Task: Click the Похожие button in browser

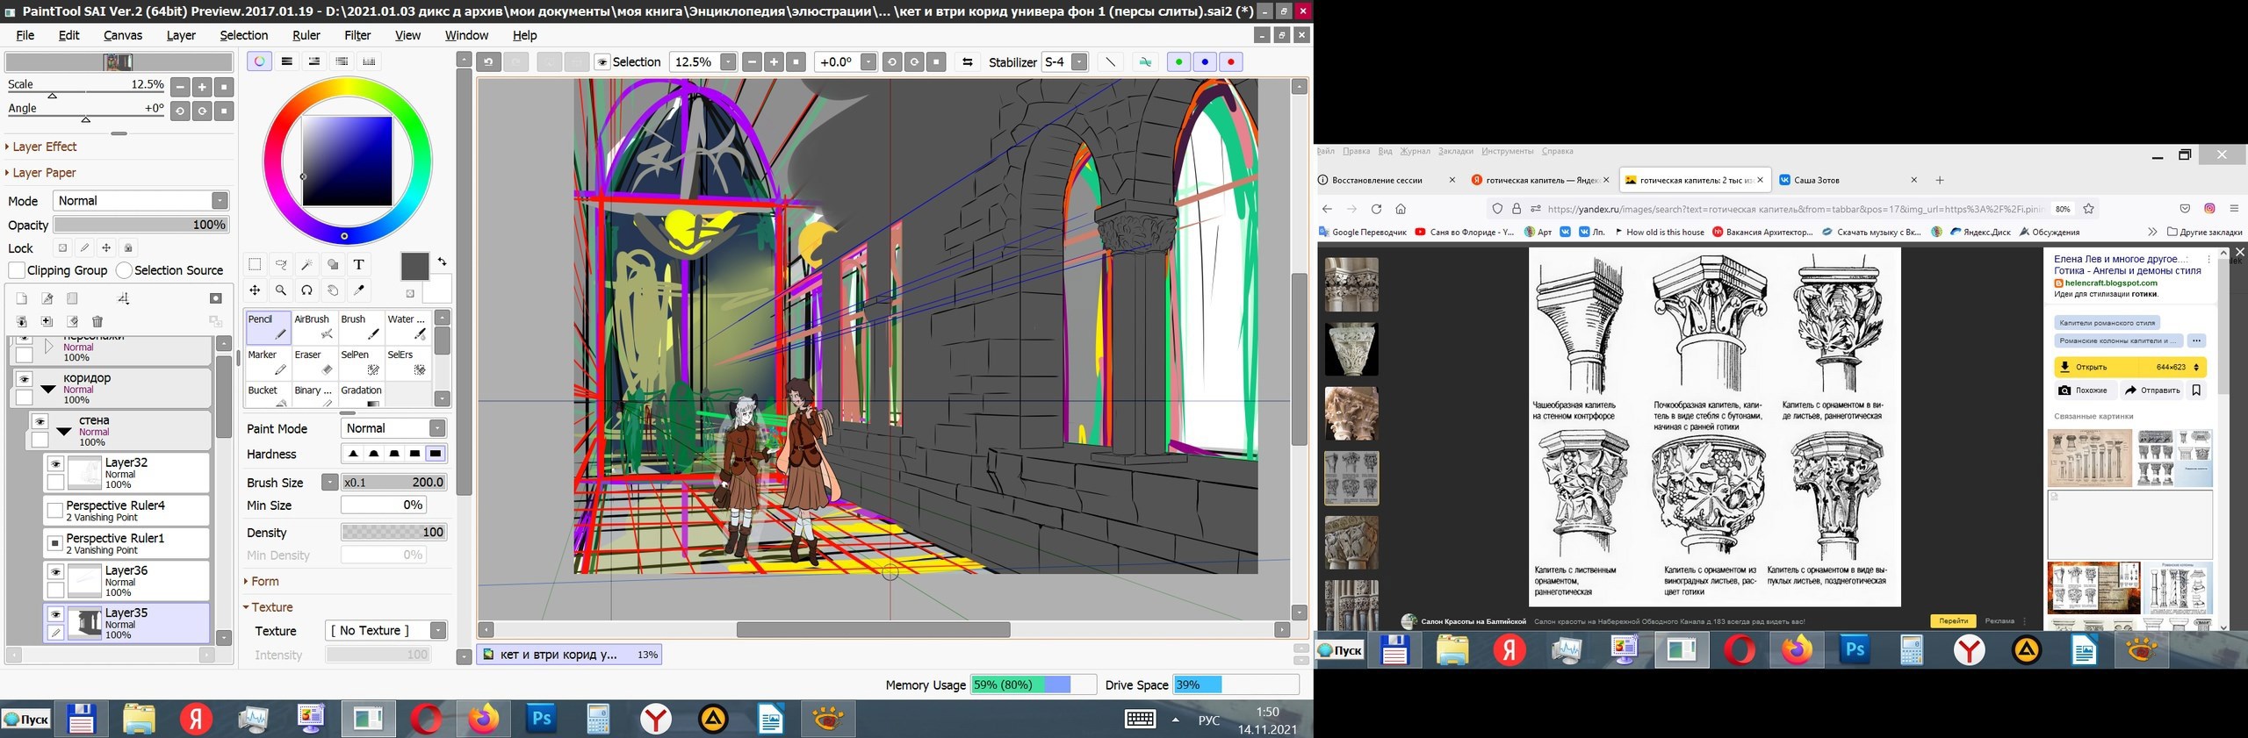Action: coord(2084,390)
